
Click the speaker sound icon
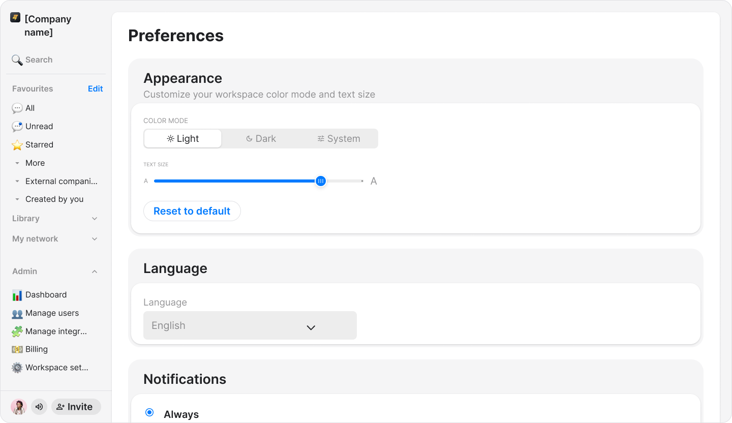(39, 407)
